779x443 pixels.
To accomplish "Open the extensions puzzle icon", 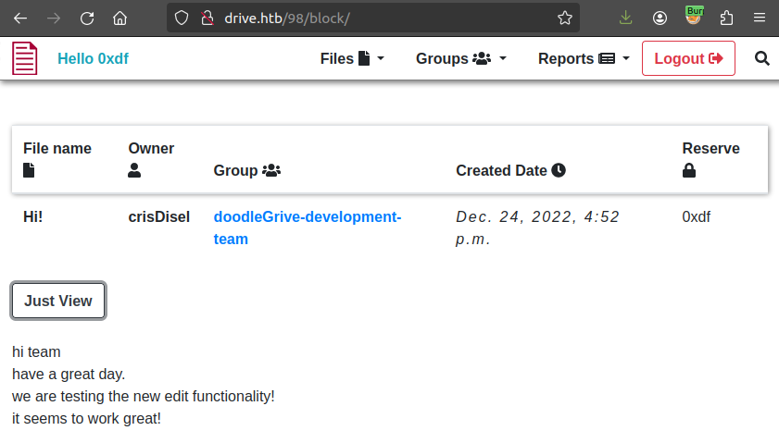I will pyautogui.click(x=726, y=18).
